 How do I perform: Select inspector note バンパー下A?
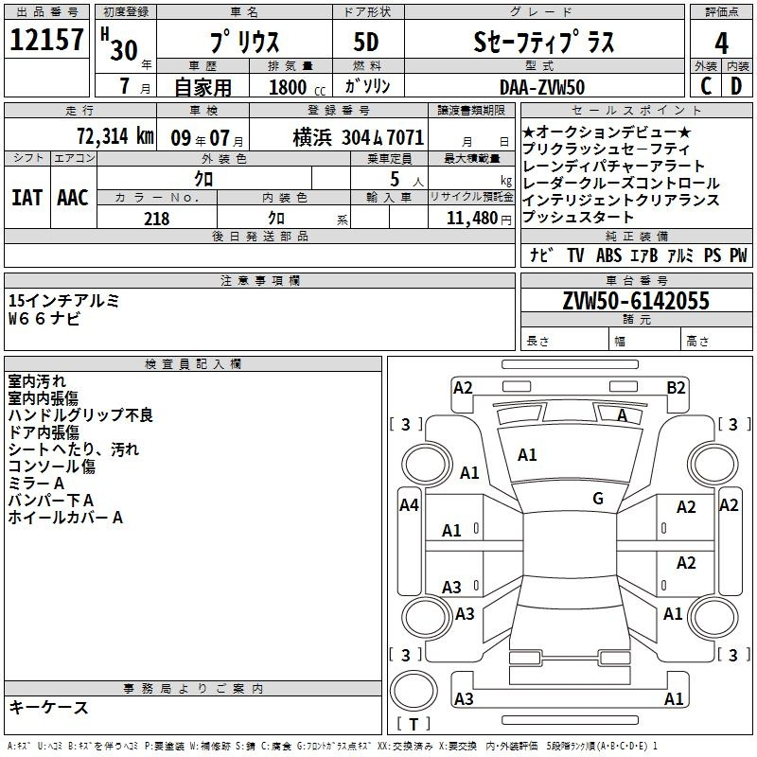coord(51,501)
